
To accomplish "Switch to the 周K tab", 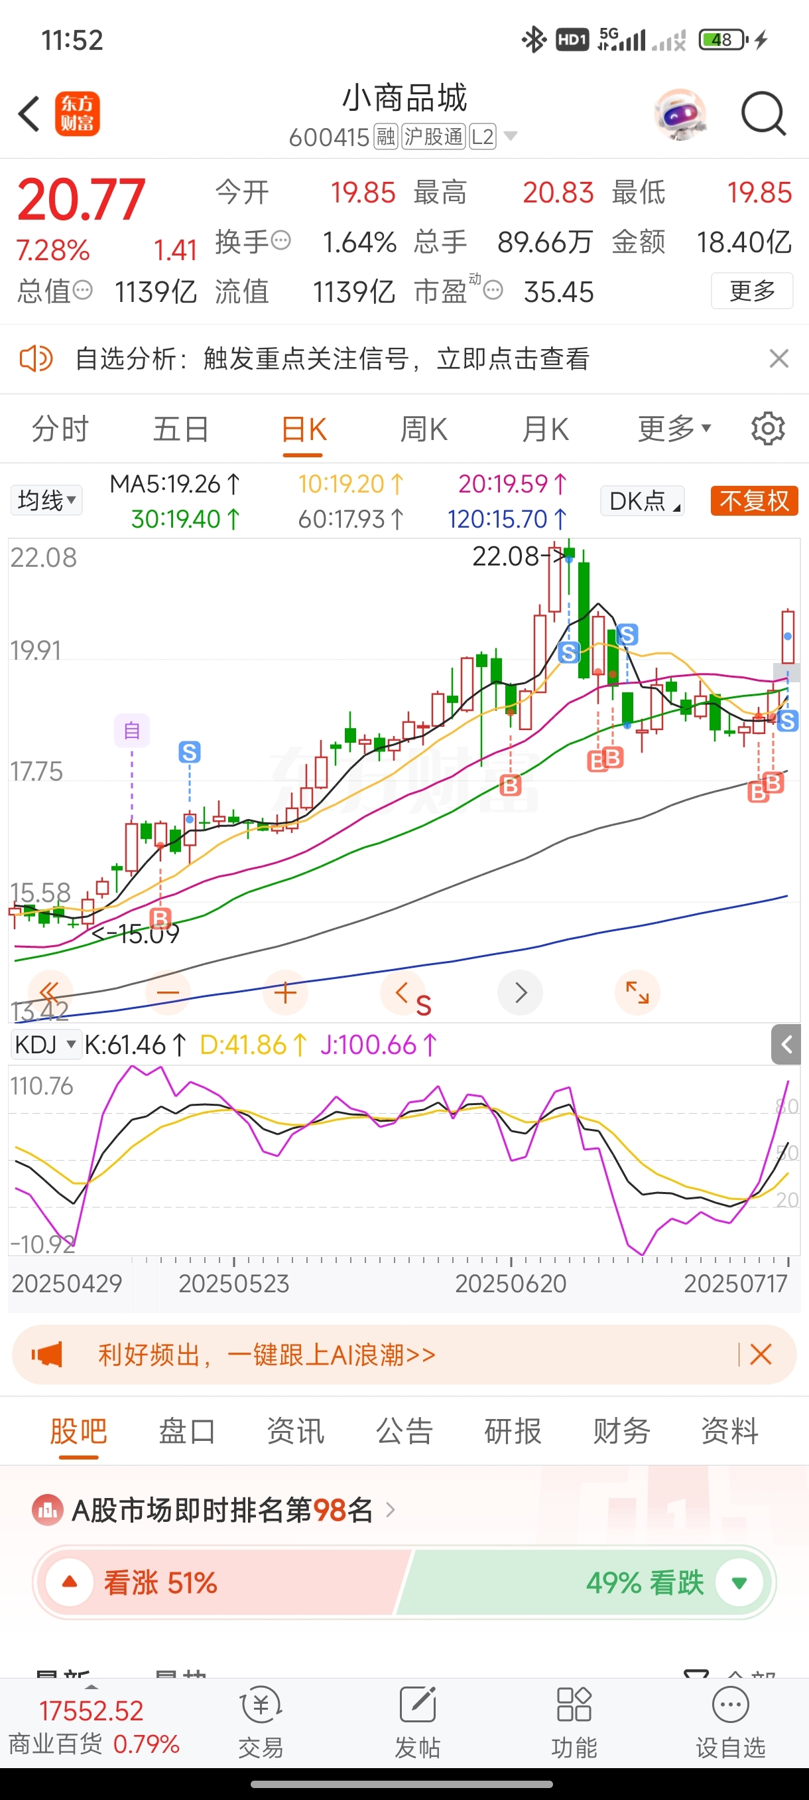I will coord(424,428).
